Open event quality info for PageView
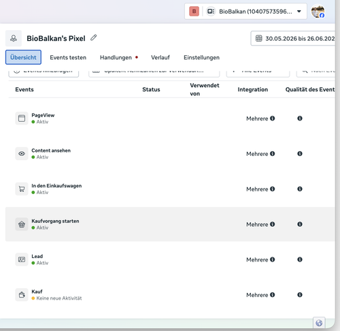The height and width of the screenshot is (331, 340). (x=300, y=119)
